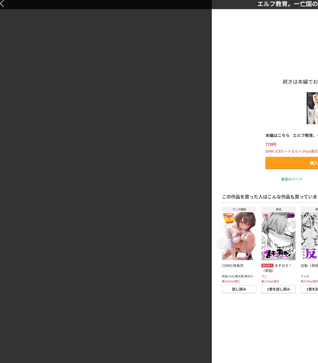Viewport: 318px width, 363px height.
Task: Click the 桃雲/YUG/南文夏 authors link
Action: 239,276
